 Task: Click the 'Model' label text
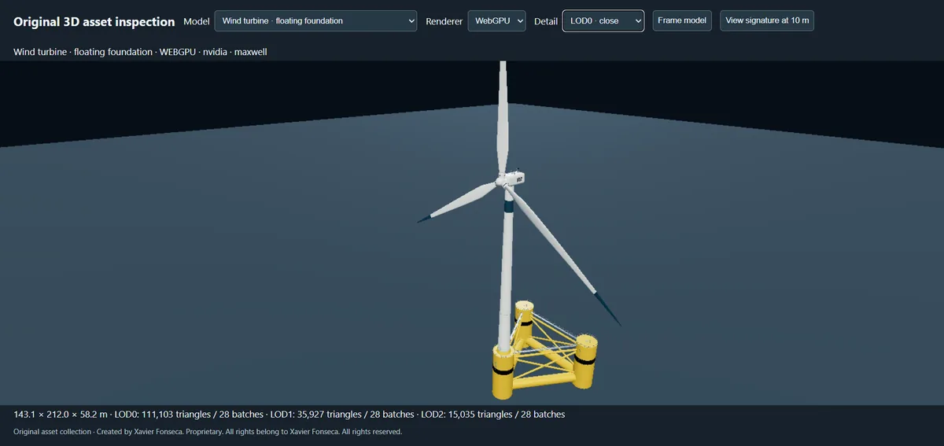(196, 21)
